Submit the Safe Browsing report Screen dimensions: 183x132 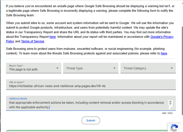(x=91, y=120)
